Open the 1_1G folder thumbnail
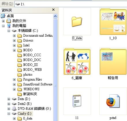Image resolution: width=127 pixels, height=121 pixels. [x=113, y=22]
